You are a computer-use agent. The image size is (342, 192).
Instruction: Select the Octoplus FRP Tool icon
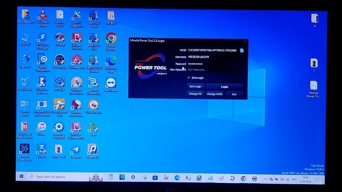(59, 108)
